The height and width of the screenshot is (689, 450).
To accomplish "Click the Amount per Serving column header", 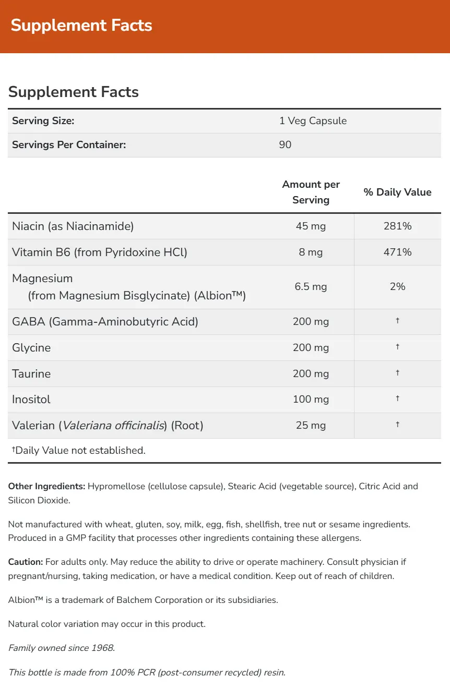I will [x=311, y=192].
